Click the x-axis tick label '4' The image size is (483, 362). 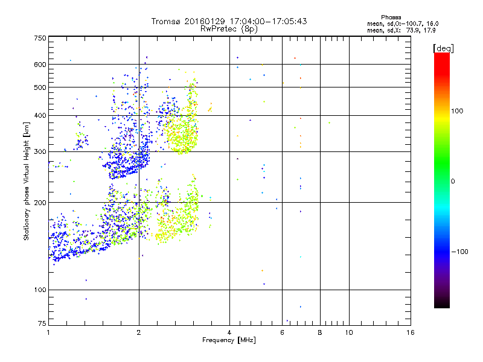[229, 332]
